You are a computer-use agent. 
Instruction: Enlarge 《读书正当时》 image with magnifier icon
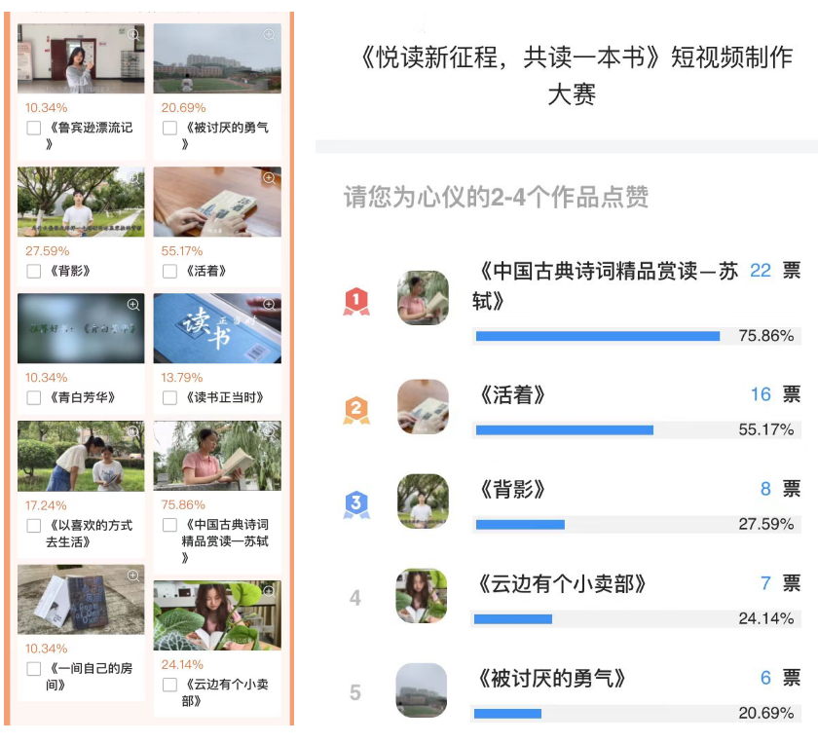tap(269, 305)
